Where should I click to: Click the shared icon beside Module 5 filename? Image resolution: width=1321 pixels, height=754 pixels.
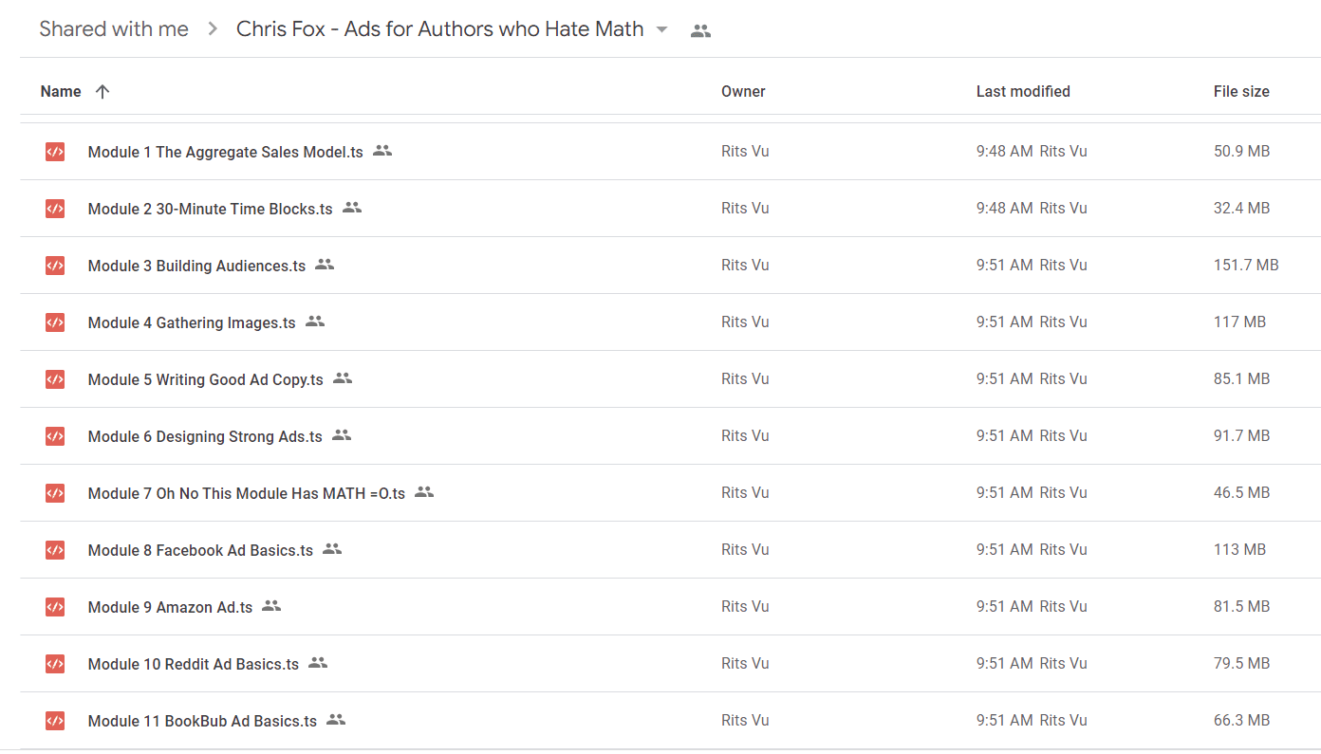pyautogui.click(x=343, y=378)
